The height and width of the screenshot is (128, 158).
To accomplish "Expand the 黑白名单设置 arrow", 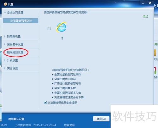I will click(x=5, y=44).
